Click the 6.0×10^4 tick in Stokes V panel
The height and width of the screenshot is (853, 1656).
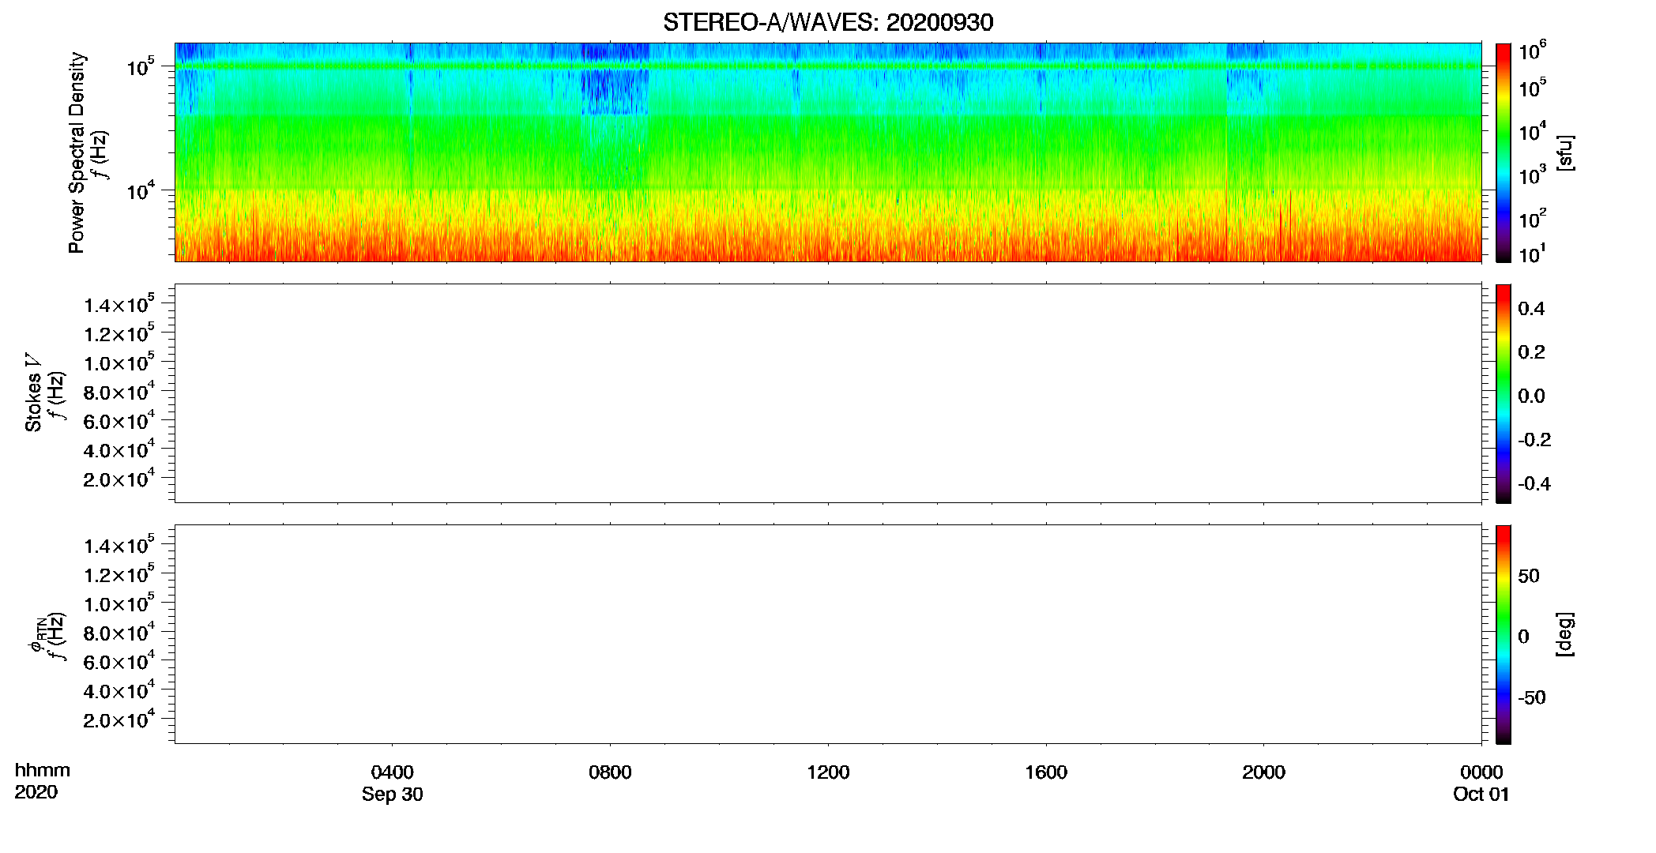[x=119, y=420]
